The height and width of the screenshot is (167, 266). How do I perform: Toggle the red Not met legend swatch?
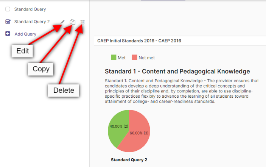pyautogui.click(x=134, y=57)
